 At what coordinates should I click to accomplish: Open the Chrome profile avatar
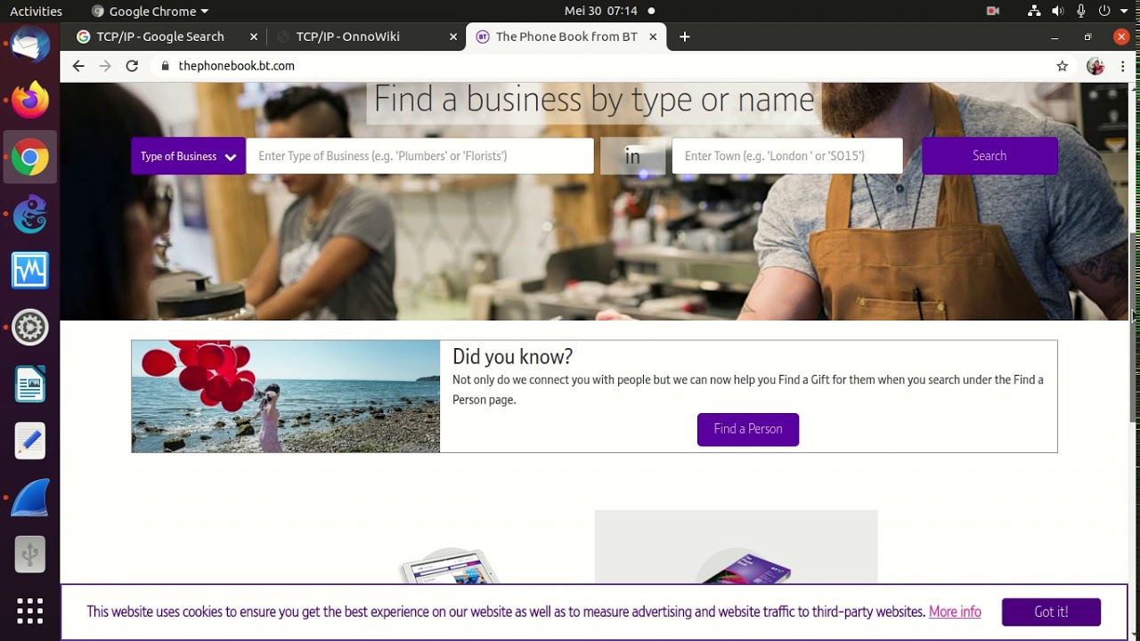point(1095,66)
